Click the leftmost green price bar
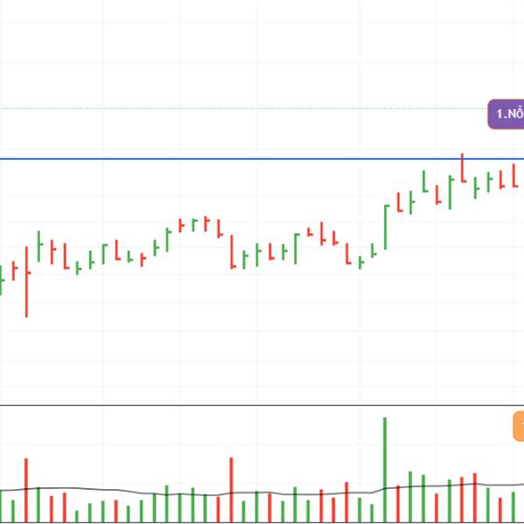Screen dimensions: 524x524 pos(1,280)
